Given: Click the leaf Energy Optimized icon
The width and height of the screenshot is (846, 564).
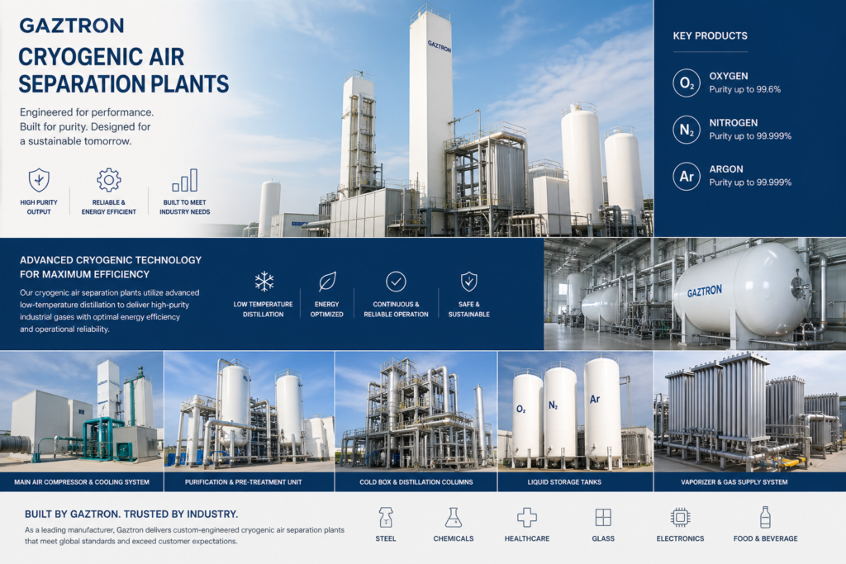Looking at the screenshot, I should [x=327, y=282].
